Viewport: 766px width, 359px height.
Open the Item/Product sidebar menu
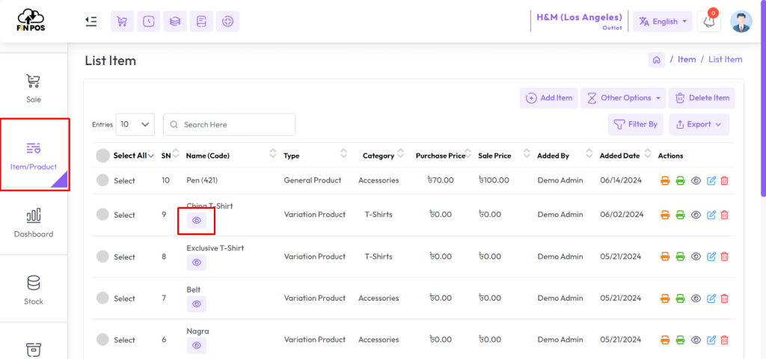click(34, 154)
